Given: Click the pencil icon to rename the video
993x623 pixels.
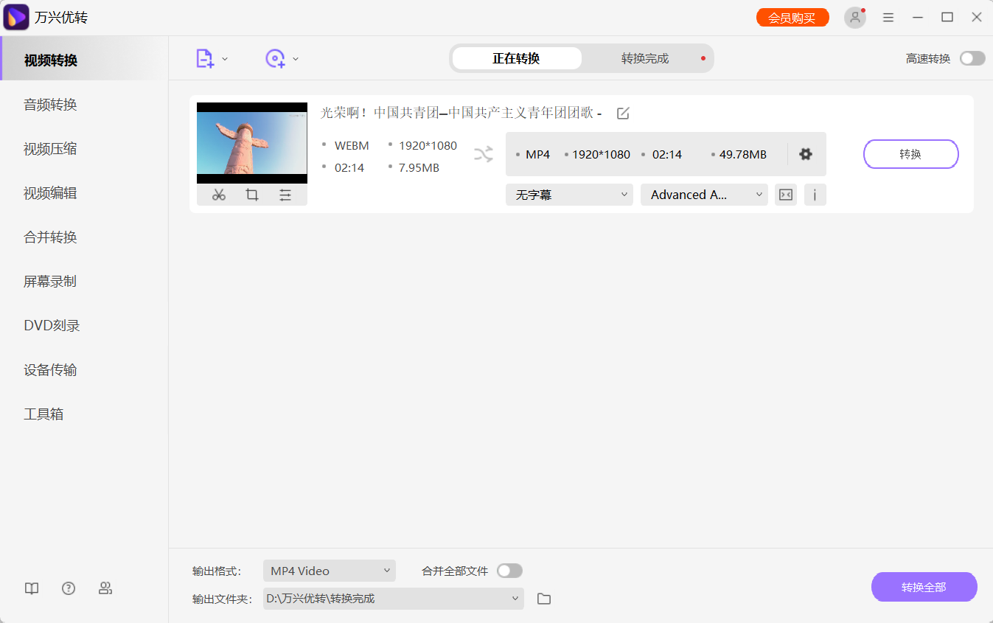Looking at the screenshot, I should (x=623, y=113).
